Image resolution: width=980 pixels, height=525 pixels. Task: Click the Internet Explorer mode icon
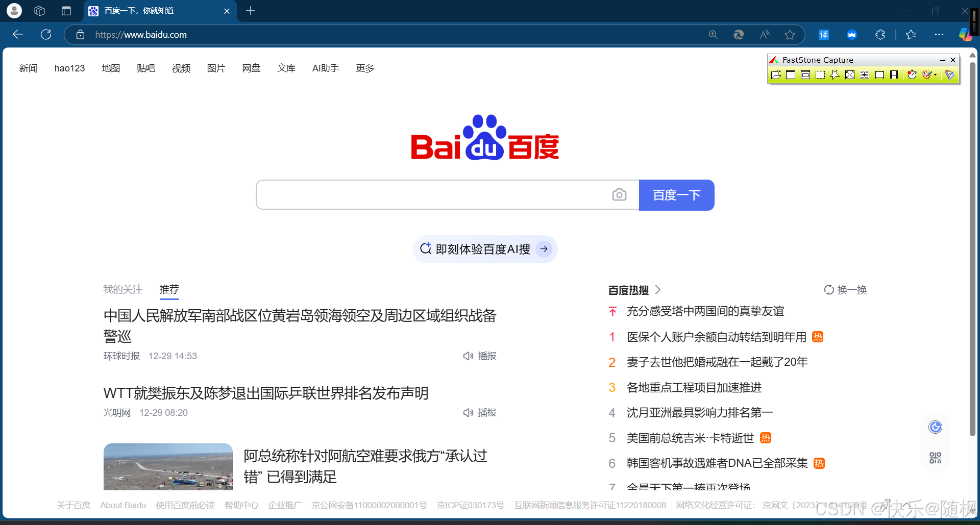(x=739, y=35)
